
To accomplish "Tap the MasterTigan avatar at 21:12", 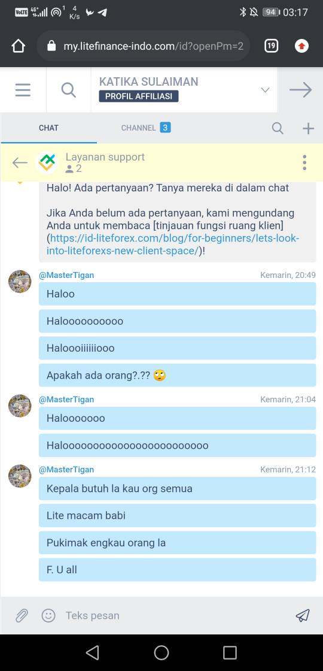I will tap(20, 476).
